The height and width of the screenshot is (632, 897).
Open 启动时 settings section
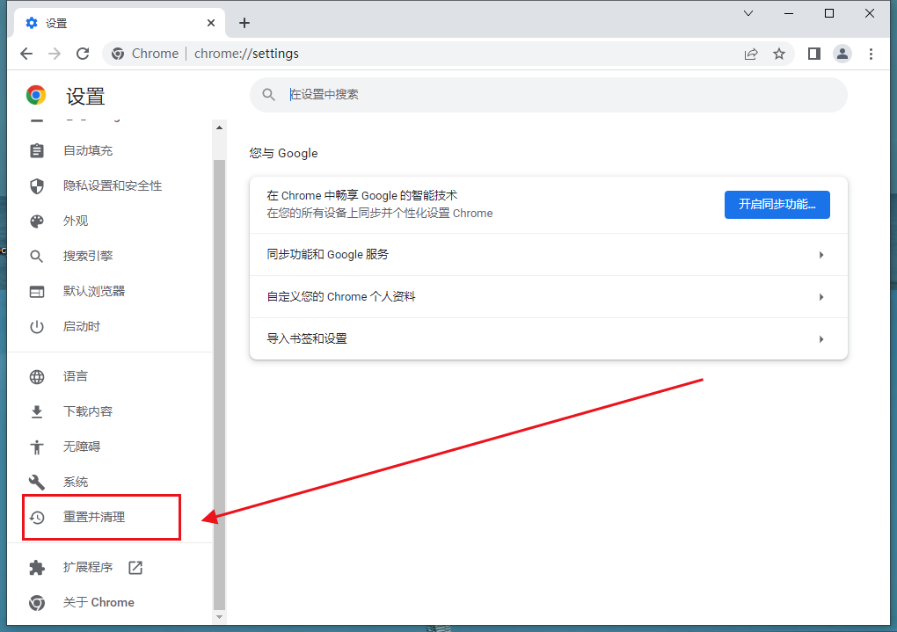[x=109, y=327]
